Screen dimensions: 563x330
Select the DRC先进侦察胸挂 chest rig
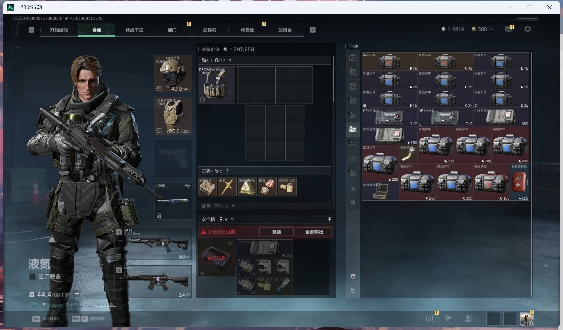pyautogui.click(x=217, y=85)
